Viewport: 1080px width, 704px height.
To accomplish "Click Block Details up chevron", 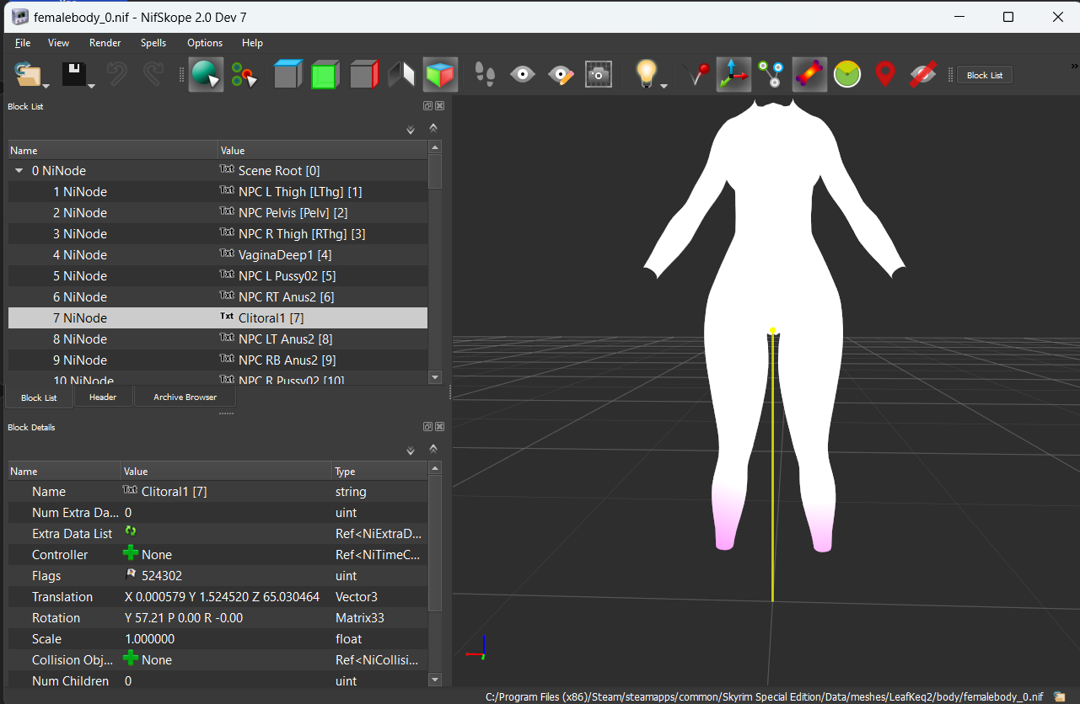I will tap(433, 449).
